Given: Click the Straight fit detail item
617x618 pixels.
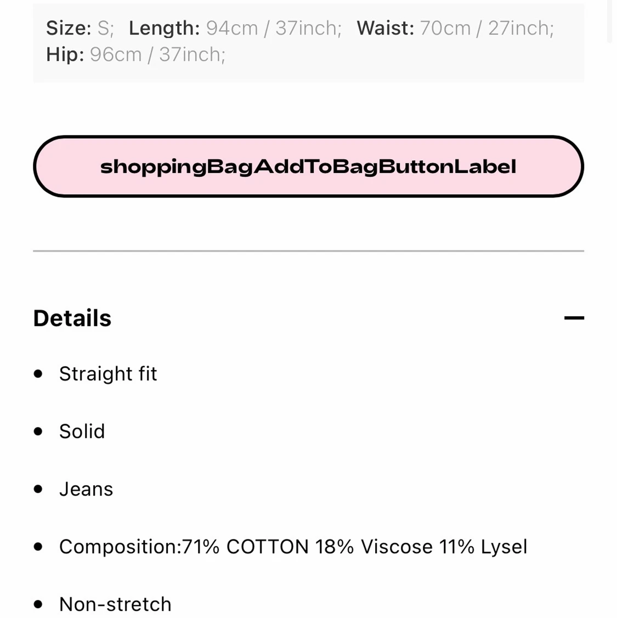Looking at the screenshot, I should click(108, 374).
